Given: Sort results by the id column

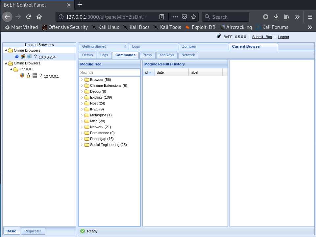Looking at the screenshot, I should (x=149, y=72).
